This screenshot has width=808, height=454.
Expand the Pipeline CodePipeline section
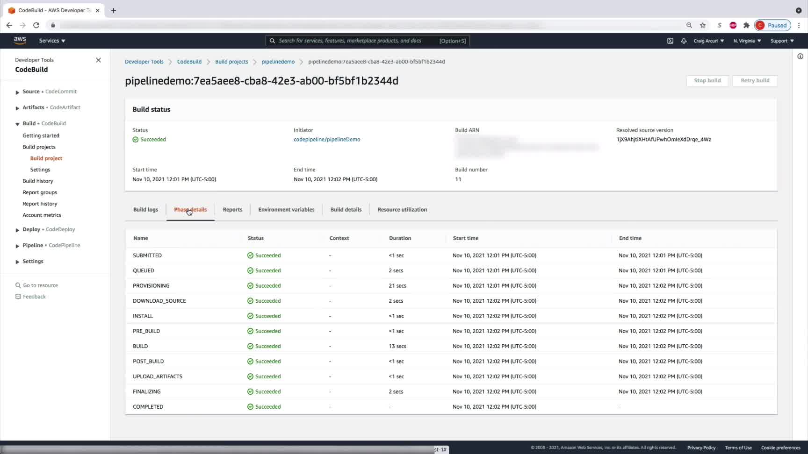click(17, 246)
